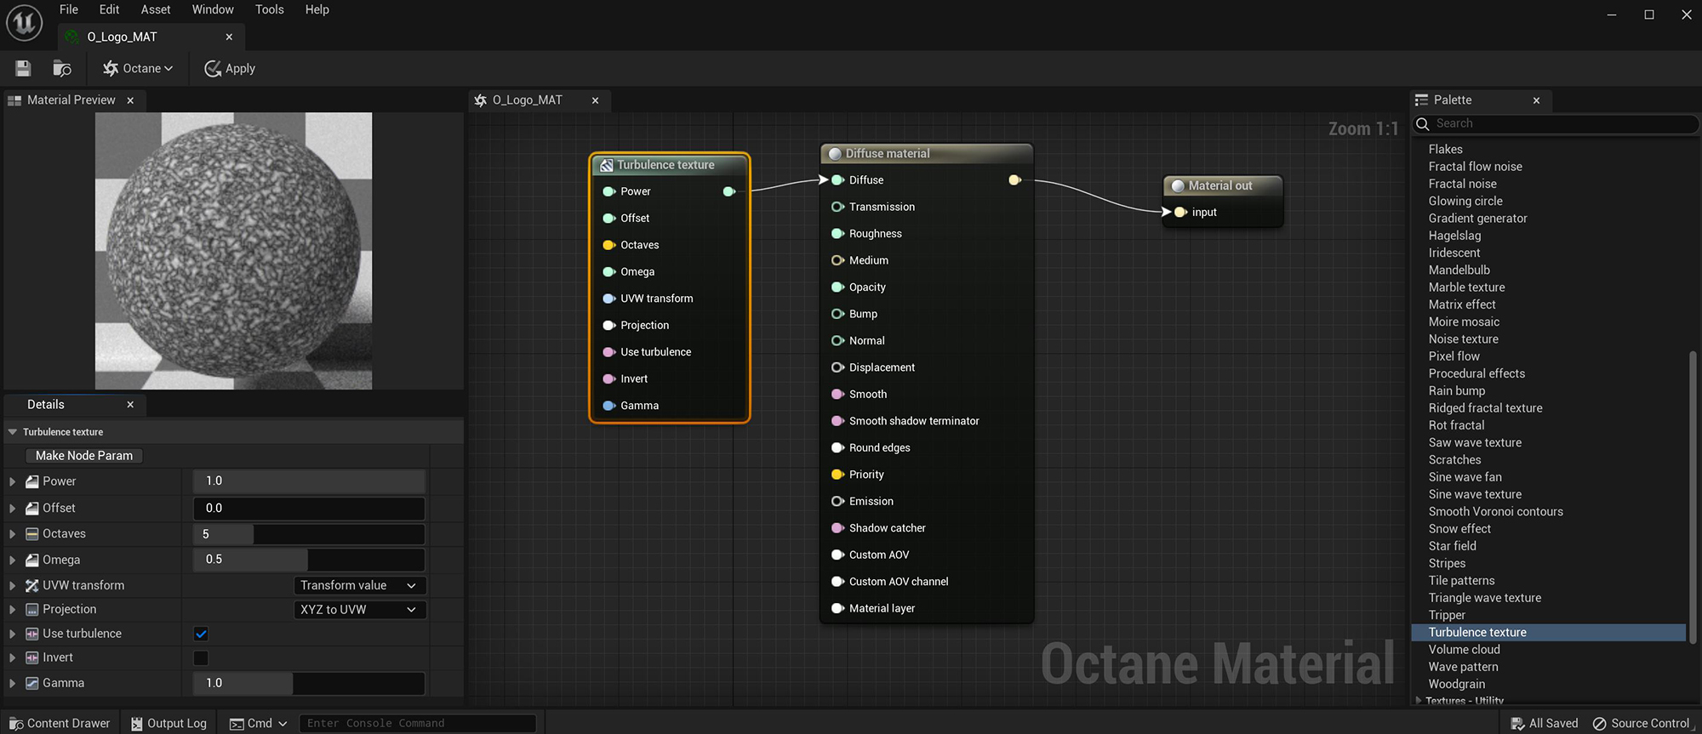Viewport: 1702px width, 734px height.
Task: Click the Palette Search field
Action: pyautogui.click(x=1556, y=124)
